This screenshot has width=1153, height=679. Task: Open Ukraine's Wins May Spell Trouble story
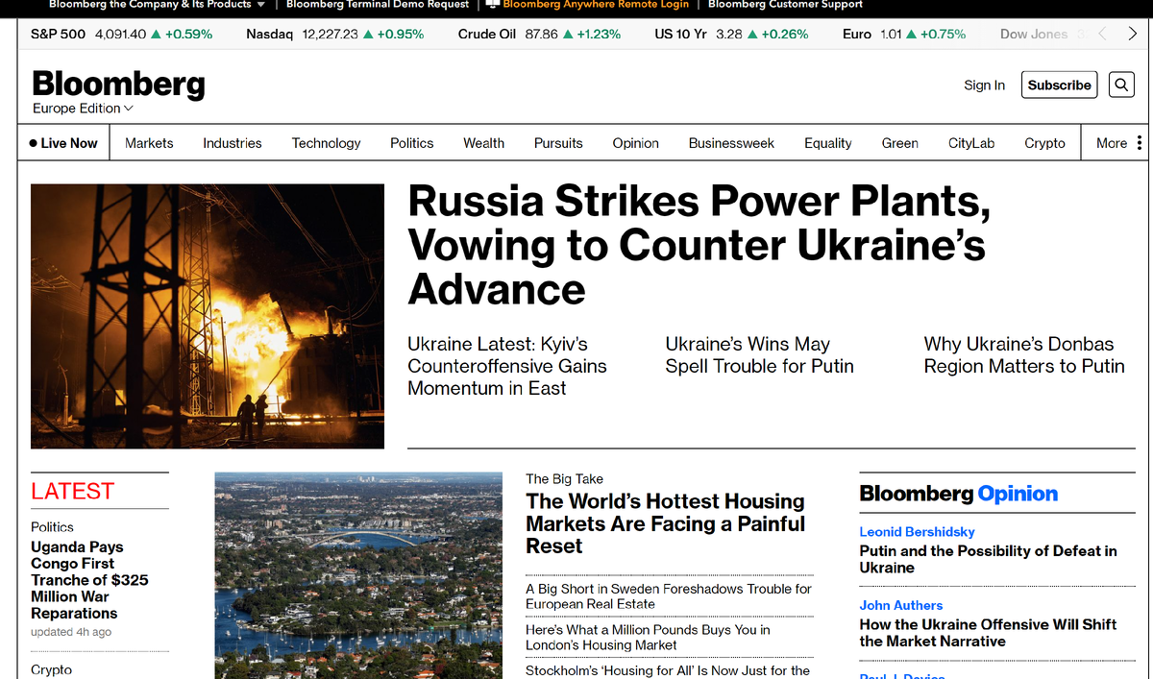coord(759,355)
